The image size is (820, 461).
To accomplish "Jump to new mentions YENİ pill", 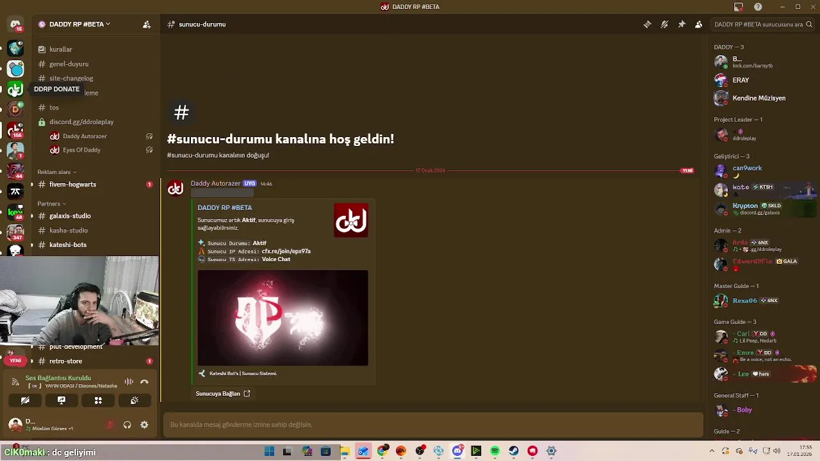I will tap(15, 360).
